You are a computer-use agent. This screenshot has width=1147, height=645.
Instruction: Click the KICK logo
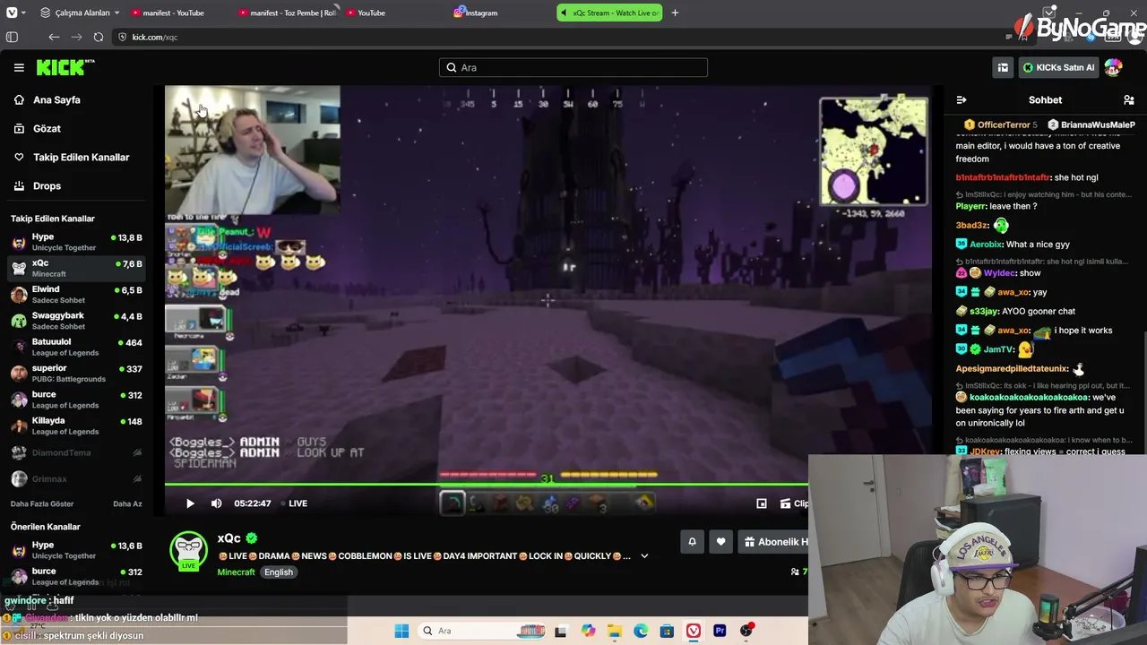coord(65,67)
